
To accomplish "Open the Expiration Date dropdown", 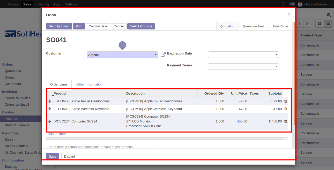I will 243,55.
